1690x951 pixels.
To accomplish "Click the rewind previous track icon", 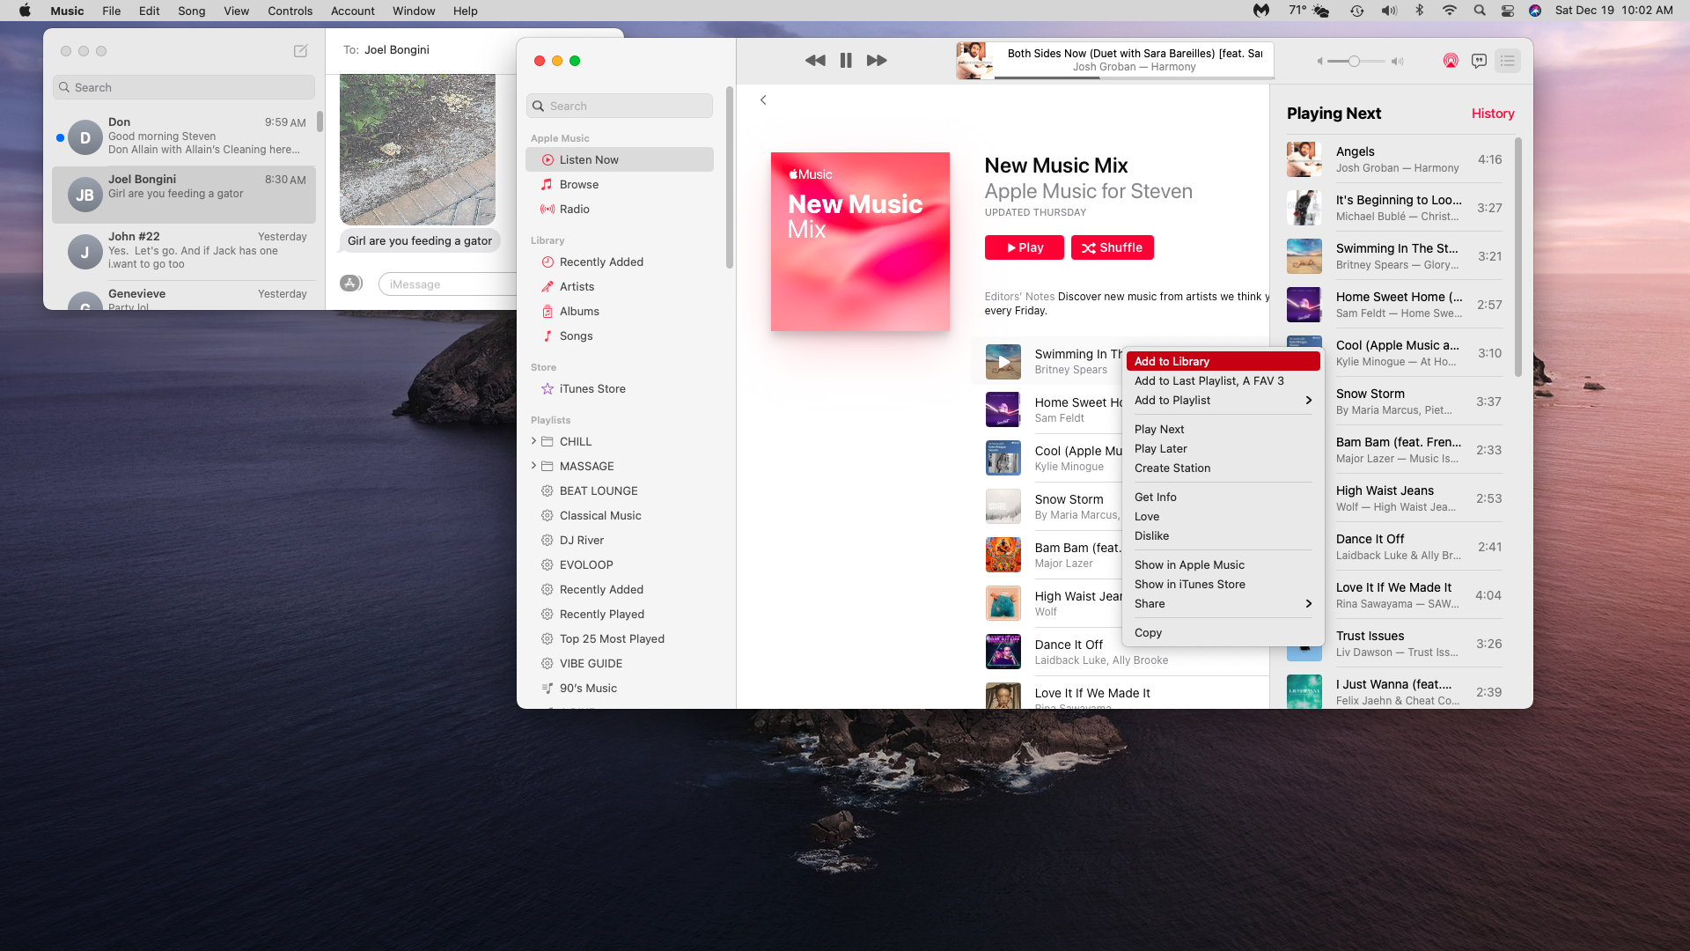I will tap(815, 61).
